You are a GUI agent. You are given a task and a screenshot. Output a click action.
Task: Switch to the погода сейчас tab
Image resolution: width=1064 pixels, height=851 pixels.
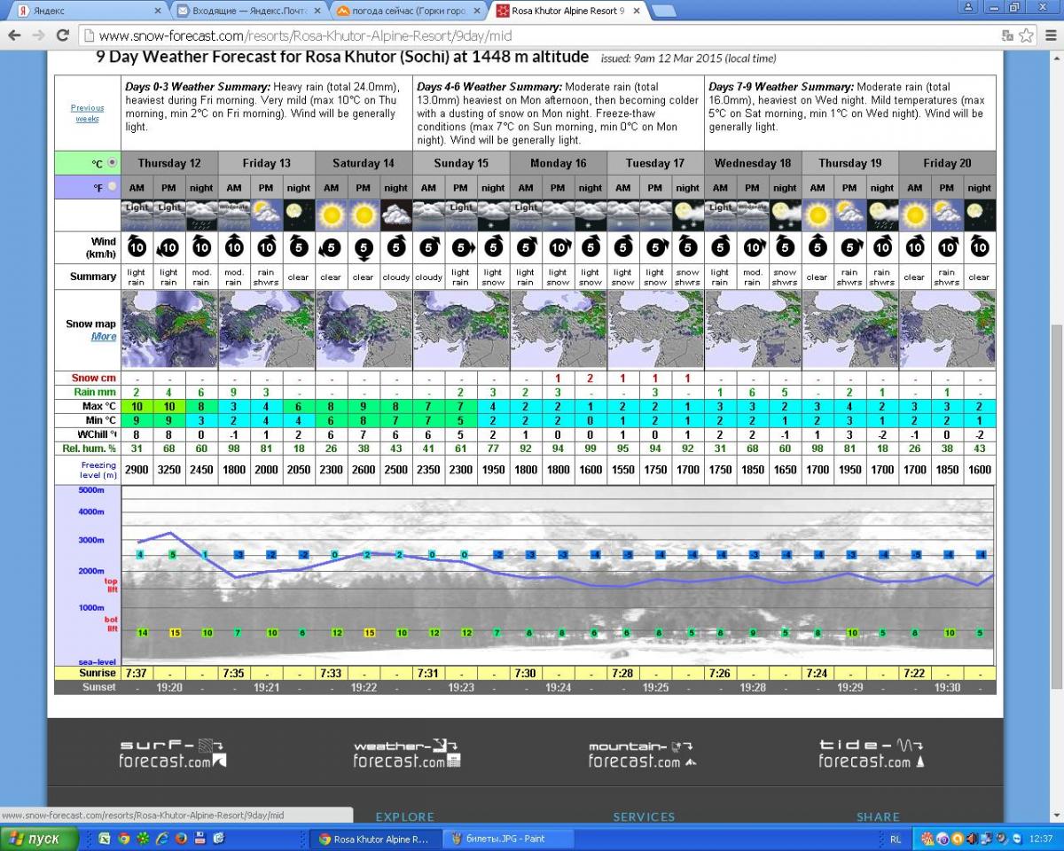408,12
